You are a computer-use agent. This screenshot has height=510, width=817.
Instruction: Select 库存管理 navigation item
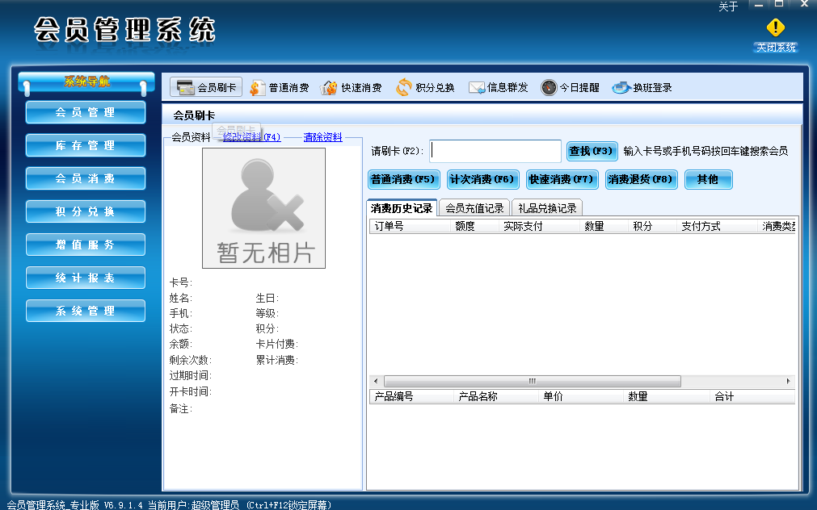[85, 146]
